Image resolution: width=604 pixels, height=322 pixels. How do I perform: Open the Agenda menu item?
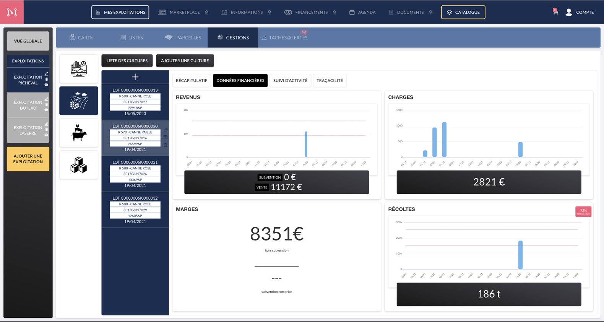[362, 12]
